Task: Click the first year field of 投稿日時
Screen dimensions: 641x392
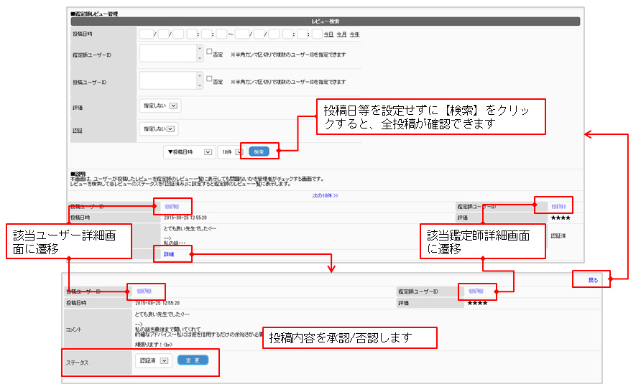Action: tap(147, 34)
